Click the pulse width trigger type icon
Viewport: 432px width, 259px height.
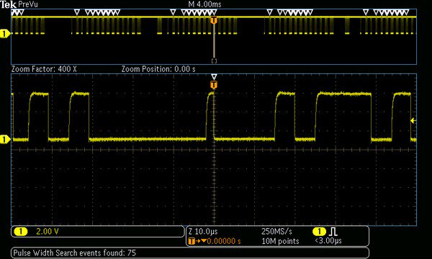333,232
